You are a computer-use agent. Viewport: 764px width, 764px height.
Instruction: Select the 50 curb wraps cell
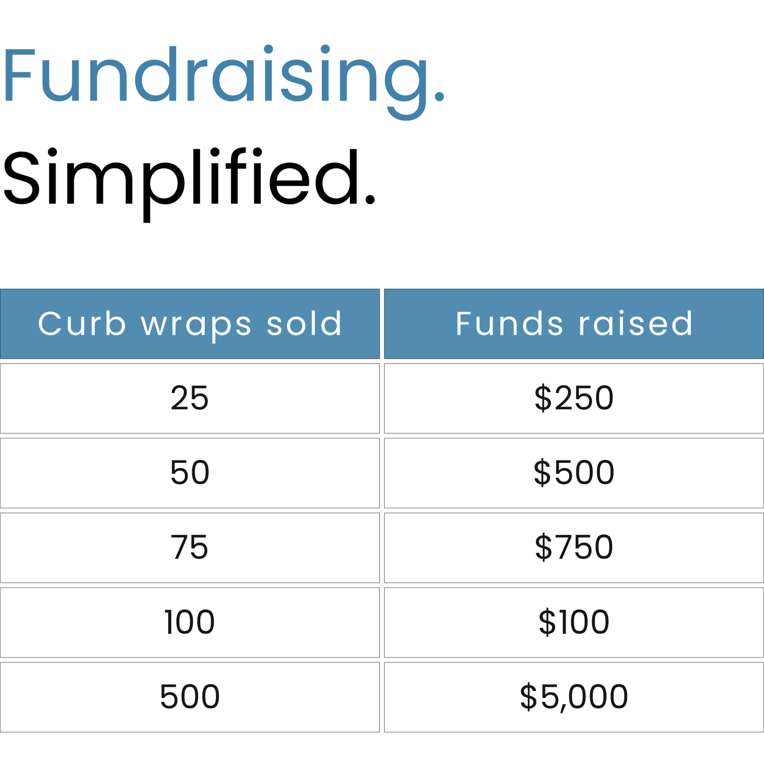click(189, 473)
